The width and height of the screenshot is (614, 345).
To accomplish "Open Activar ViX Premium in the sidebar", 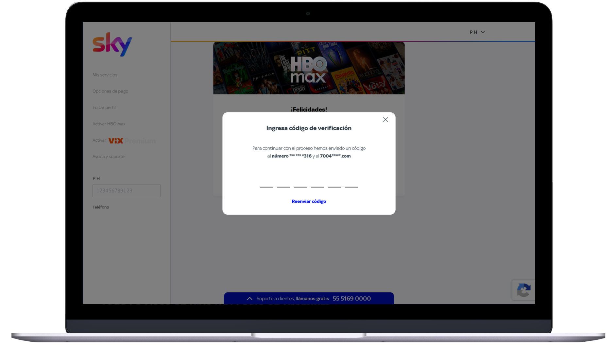I will (x=124, y=140).
